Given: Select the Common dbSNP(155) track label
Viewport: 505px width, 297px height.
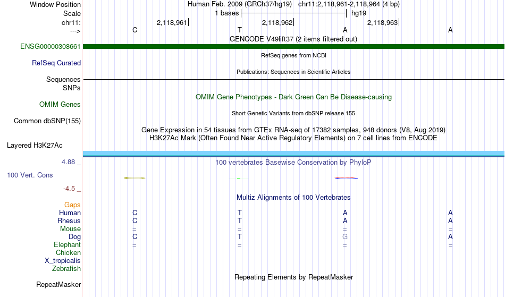Looking at the screenshot, I should click(x=47, y=121).
